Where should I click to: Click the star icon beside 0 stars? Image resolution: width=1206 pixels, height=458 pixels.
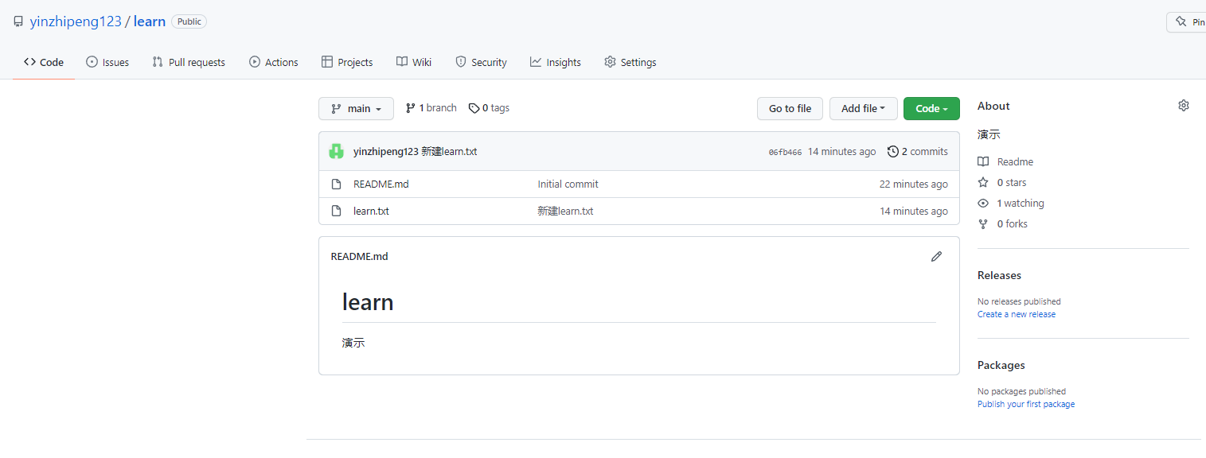(983, 182)
